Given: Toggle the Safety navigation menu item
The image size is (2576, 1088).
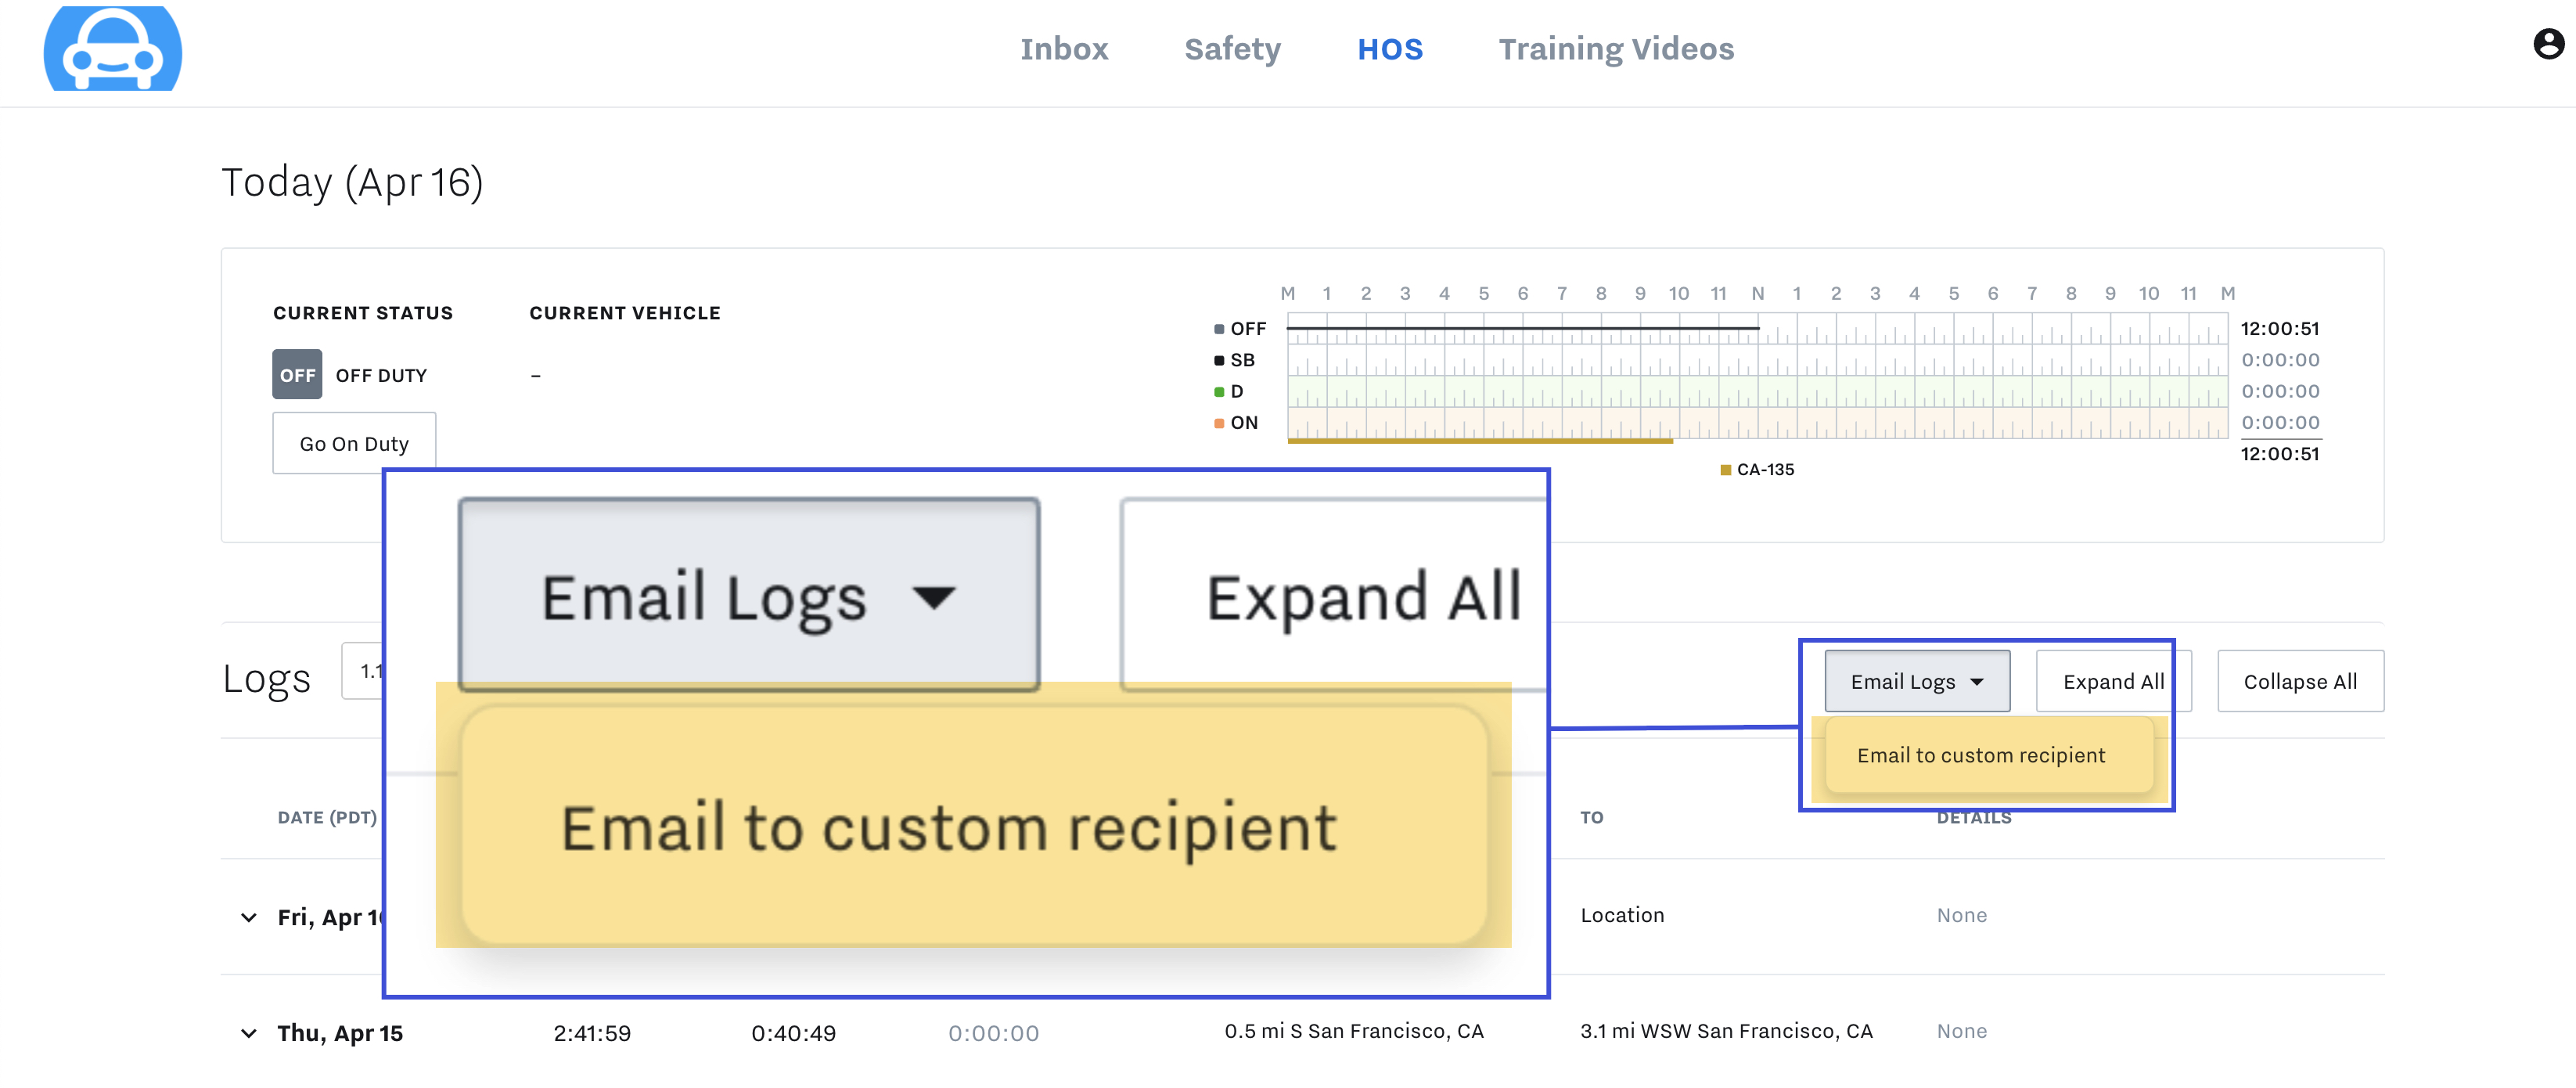Looking at the screenshot, I should tap(1232, 46).
